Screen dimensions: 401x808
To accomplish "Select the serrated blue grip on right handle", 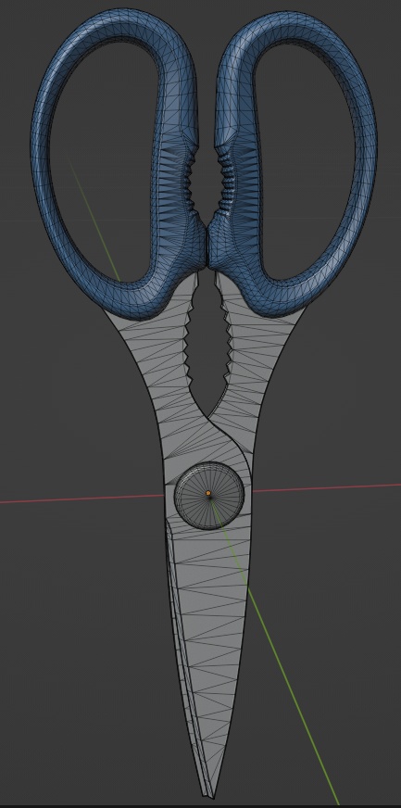I will click(225, 184).
